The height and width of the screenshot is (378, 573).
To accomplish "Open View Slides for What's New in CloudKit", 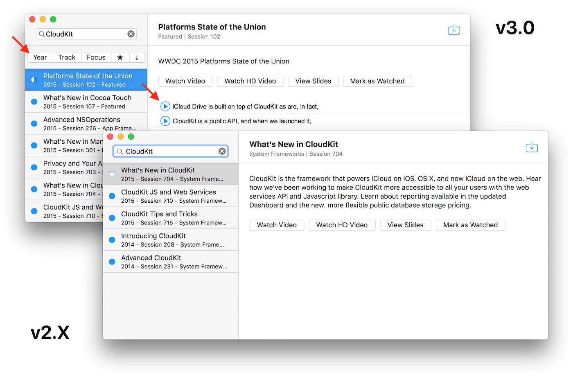I will click(405, 225).
